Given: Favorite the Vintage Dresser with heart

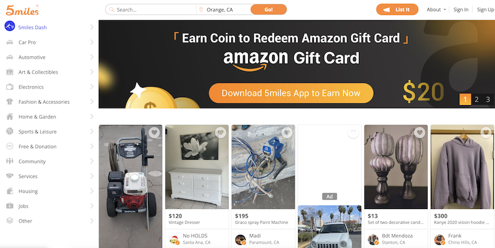Looking at the screenshot, I should click(220, 133).
